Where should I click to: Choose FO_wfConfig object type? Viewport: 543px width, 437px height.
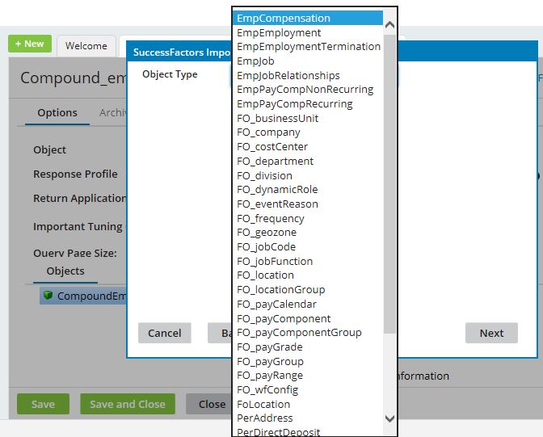click(308, 390)
